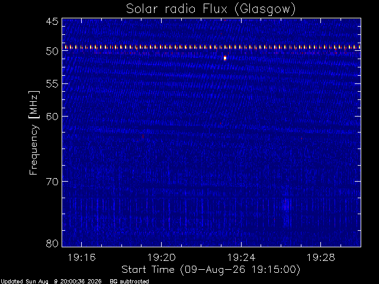Select the 19:28 time axis label
379x284 pixels.
click(321, 257)
